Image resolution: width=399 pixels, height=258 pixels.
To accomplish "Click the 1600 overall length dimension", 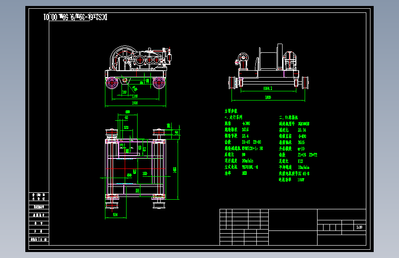I will click(x=135, y=103).
